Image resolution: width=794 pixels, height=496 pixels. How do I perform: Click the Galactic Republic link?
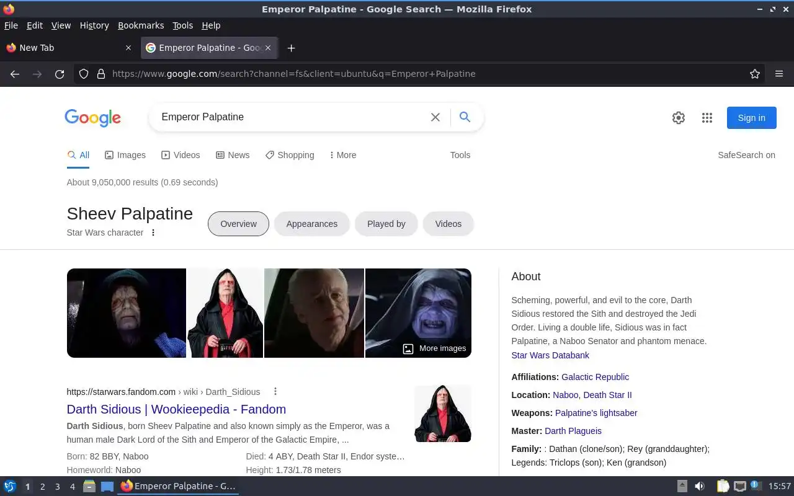tap(595, 377)
